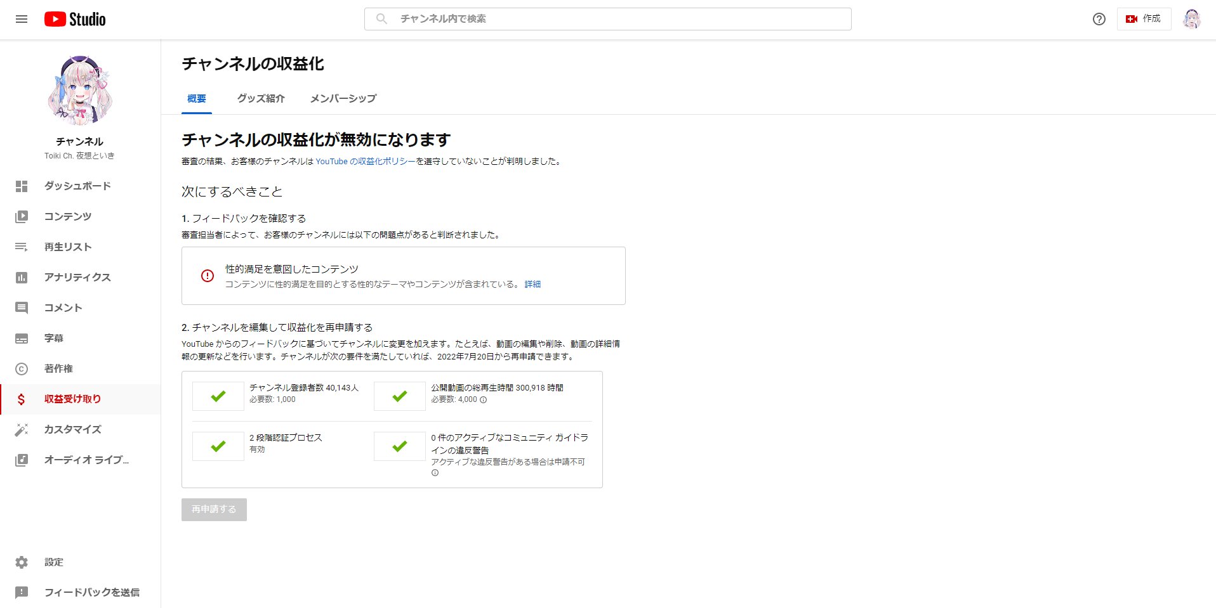The height and width of the screenshot is (608, 1216).
Task: Open フィードバックを送信 in the sidebar
Action: (80, 593)
